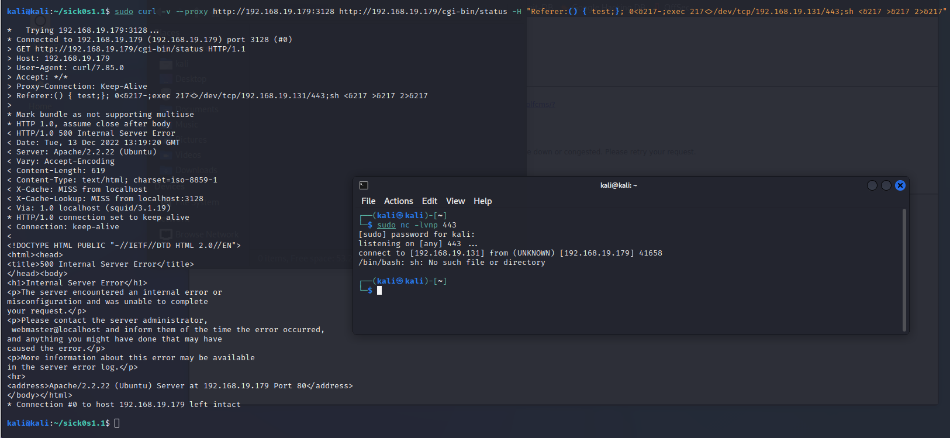This screenshot has height=438, width=950.
Task: Click 'HTTP/1.0 connection set to keep alive'
Action: point(98,217)
